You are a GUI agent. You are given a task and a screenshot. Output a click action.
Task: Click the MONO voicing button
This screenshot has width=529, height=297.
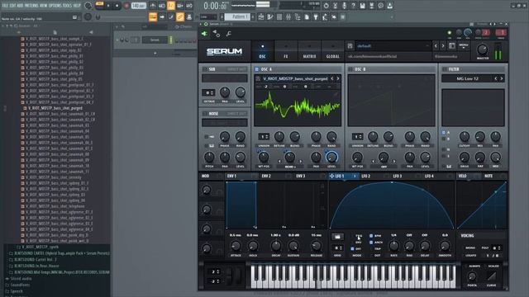tap(470, 247)
